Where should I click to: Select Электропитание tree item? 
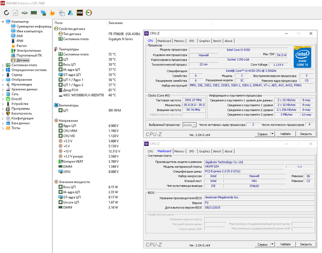click(x=26, y=50)
